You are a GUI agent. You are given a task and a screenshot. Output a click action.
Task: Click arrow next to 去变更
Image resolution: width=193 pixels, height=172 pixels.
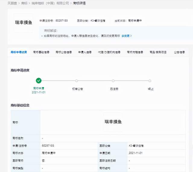pos(131,36)
